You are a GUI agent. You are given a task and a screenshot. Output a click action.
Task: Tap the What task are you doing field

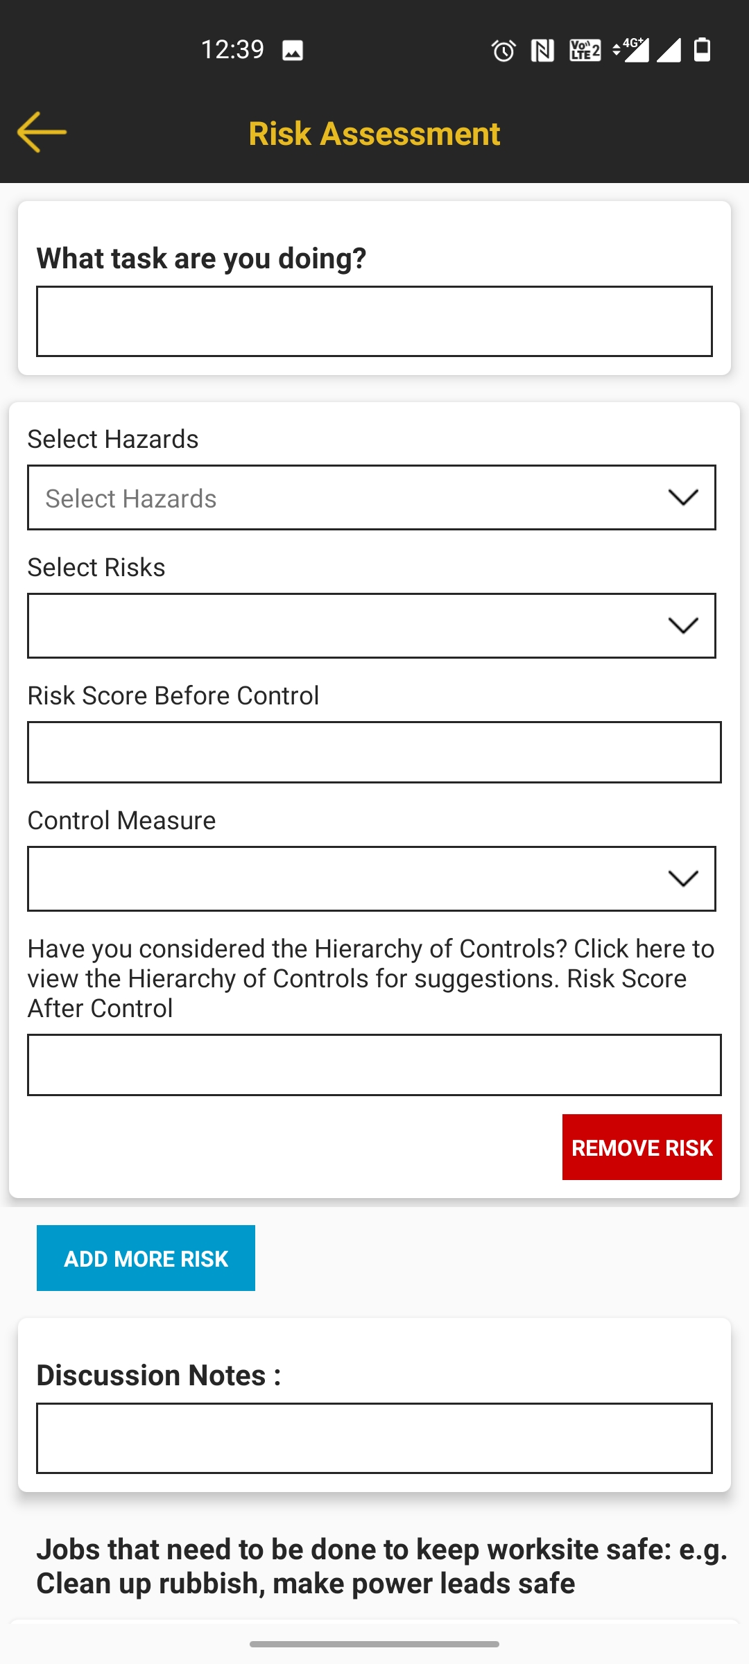click(374, 321)
